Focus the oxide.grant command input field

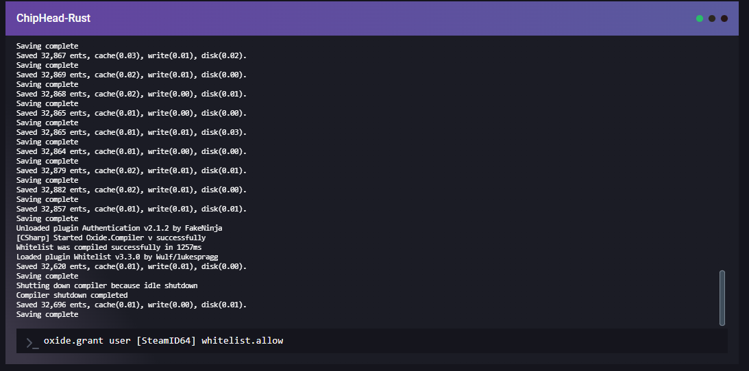click(377, 341)
